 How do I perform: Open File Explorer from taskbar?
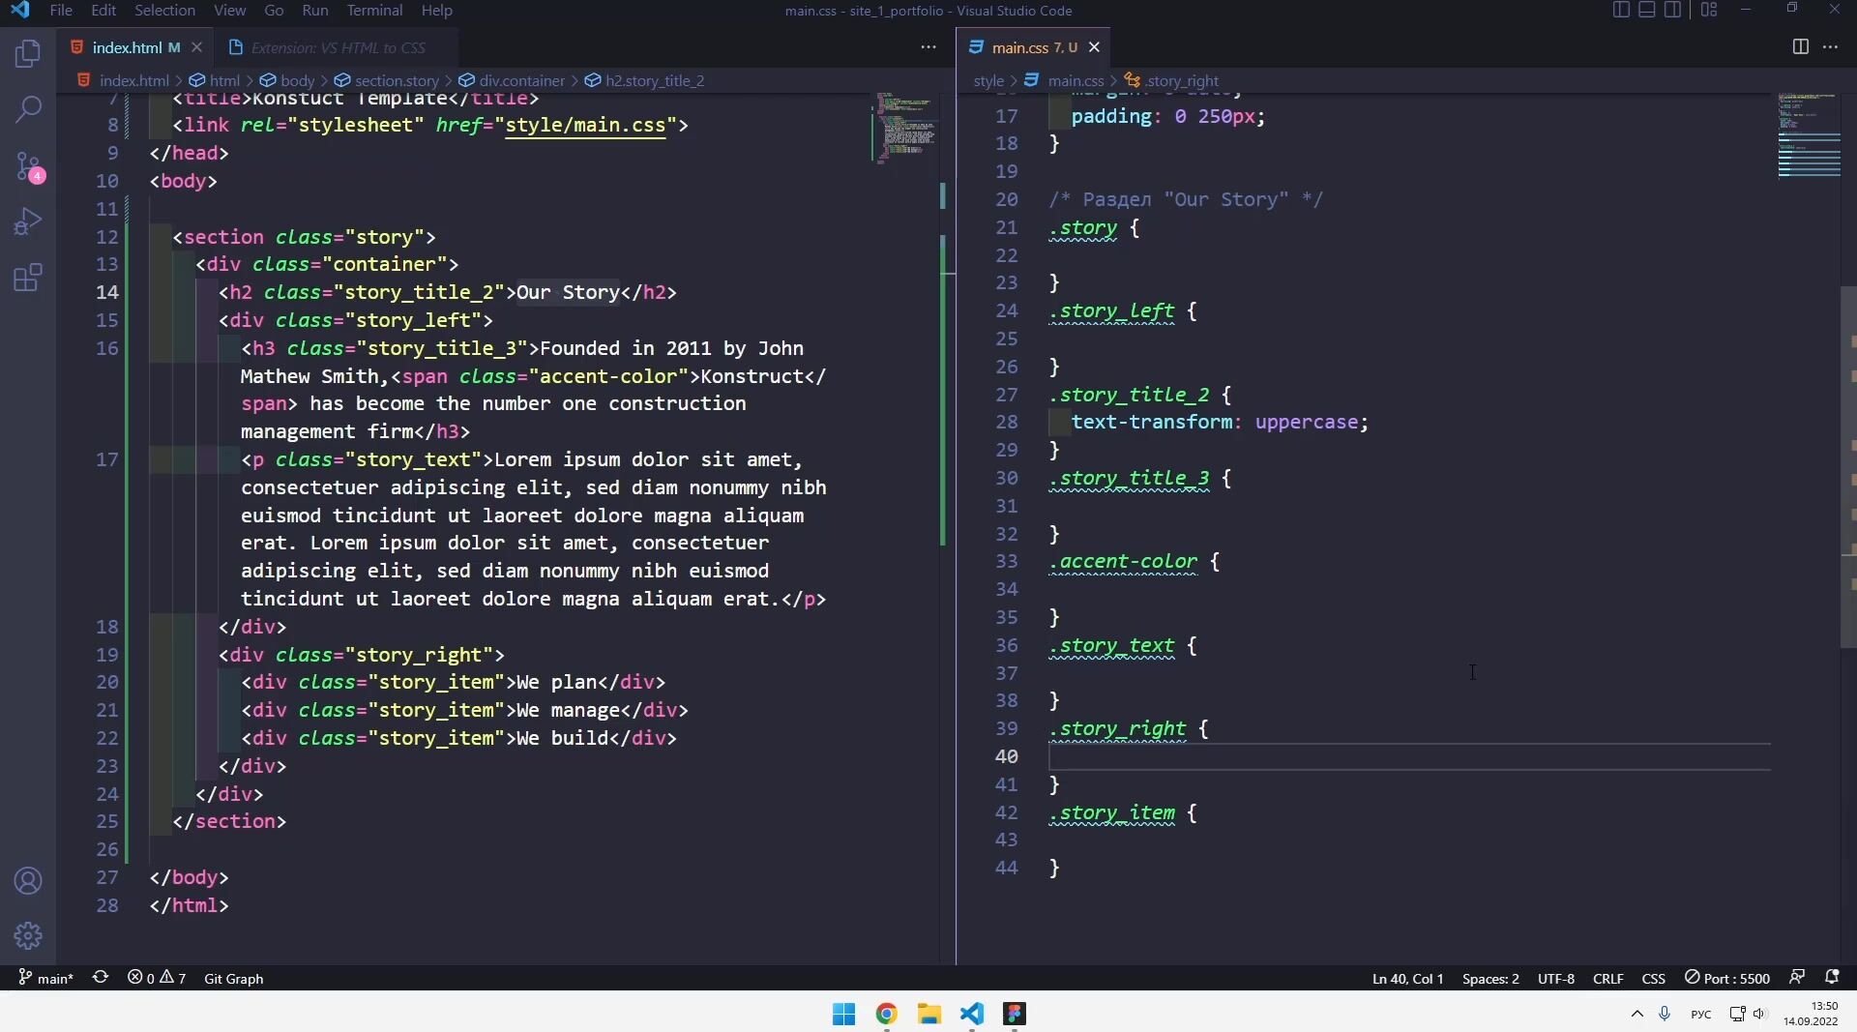pyautogui.click(x=928, y=1013)
